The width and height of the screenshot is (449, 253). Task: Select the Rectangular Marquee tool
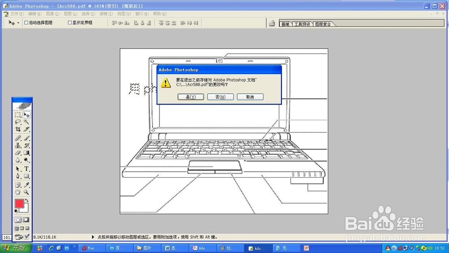tap(18, 115)
